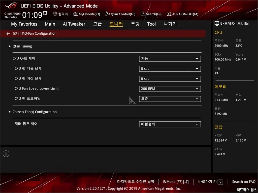
Task: Open CPU 팬 이전 단계 dropdown
Action: click(x=170, y=79)
